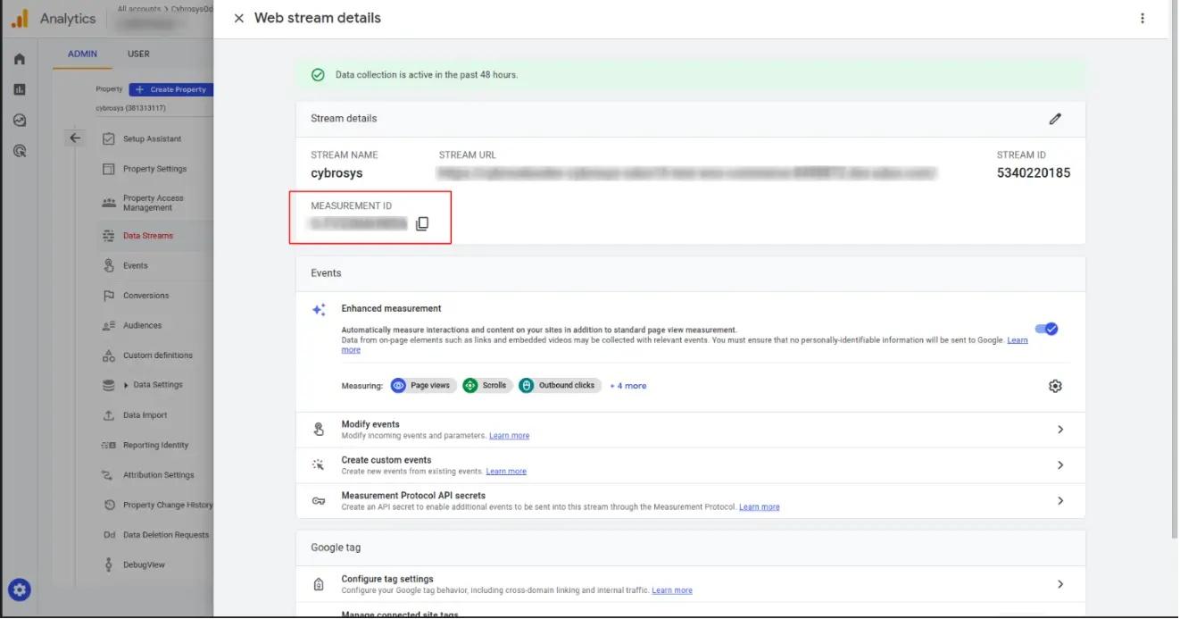The height and width of the screenshot is (619, 1180).
Task: Edit stream details with the pencil icon
Action: 1055,118
